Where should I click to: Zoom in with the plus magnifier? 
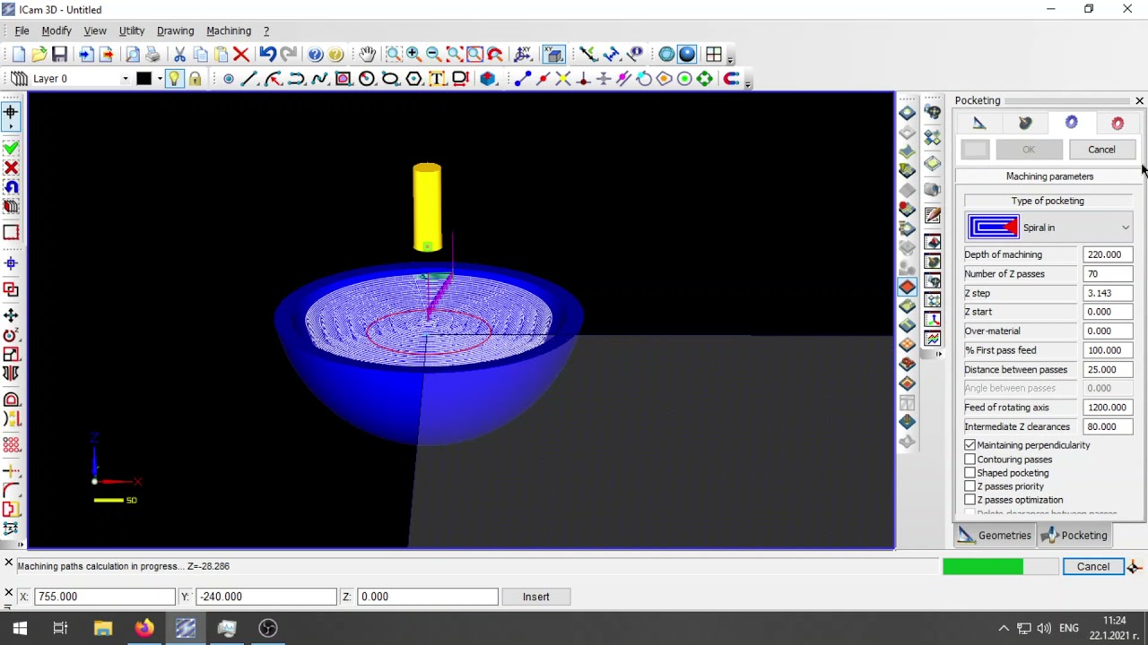click(x=413, y=55)
